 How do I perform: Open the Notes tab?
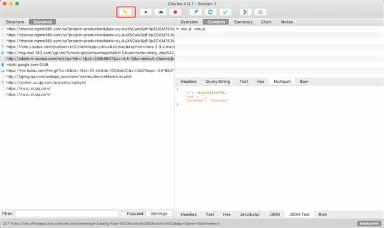[x=287, y=22]
